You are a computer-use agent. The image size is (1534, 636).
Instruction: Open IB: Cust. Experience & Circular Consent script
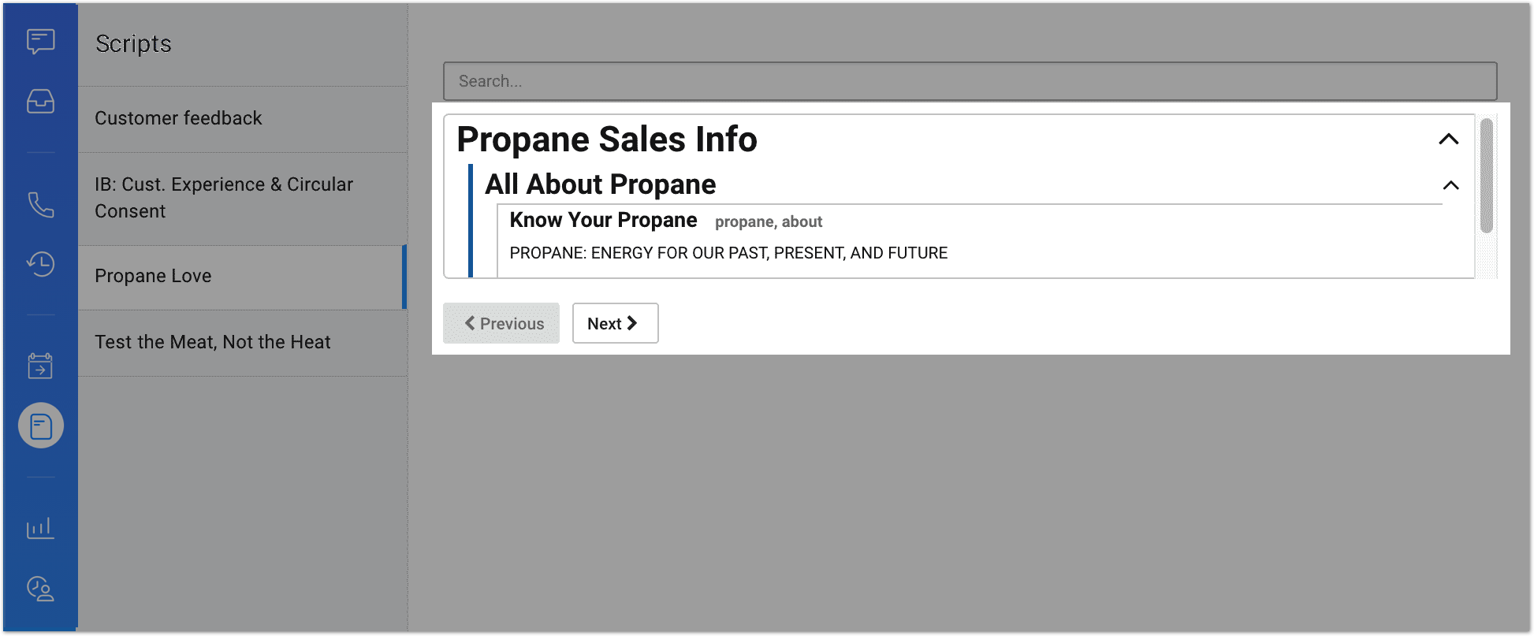(x=224, y=197)
